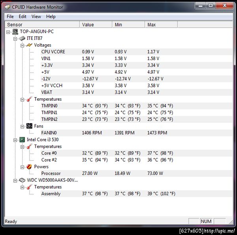The image size is (237, 235).
Task: Select the +5V voltage row
Action: click(137, 72)
